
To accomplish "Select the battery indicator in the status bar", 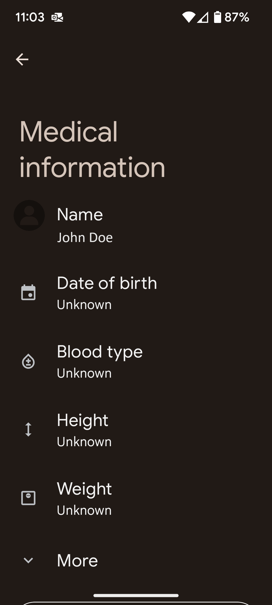I will coord(217,17).
